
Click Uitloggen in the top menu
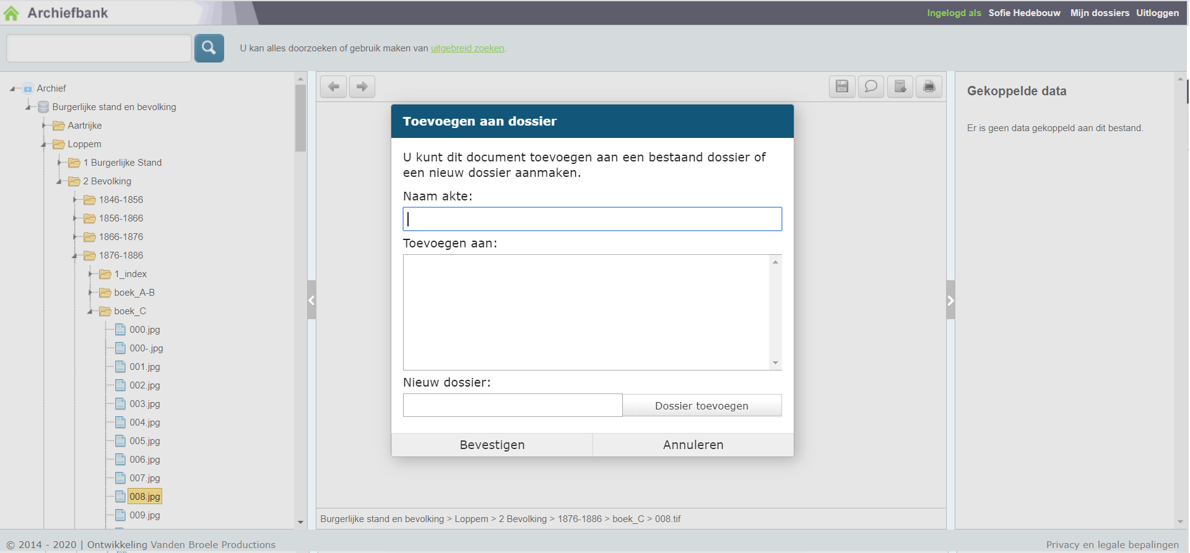[1157, 13]
